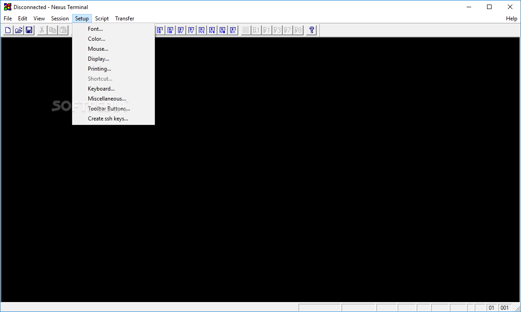Screen dimensions: 521x312
Task: Open the Transfer menu
Action: click(x=125, y=19)
